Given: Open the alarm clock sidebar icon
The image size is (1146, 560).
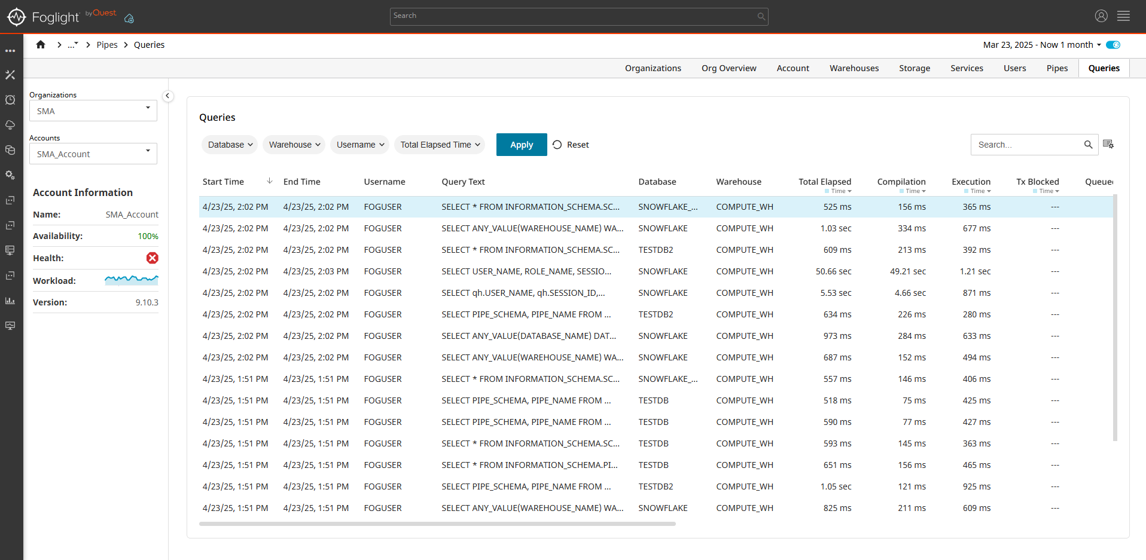Looking at the screenshot, I should 10,100.
